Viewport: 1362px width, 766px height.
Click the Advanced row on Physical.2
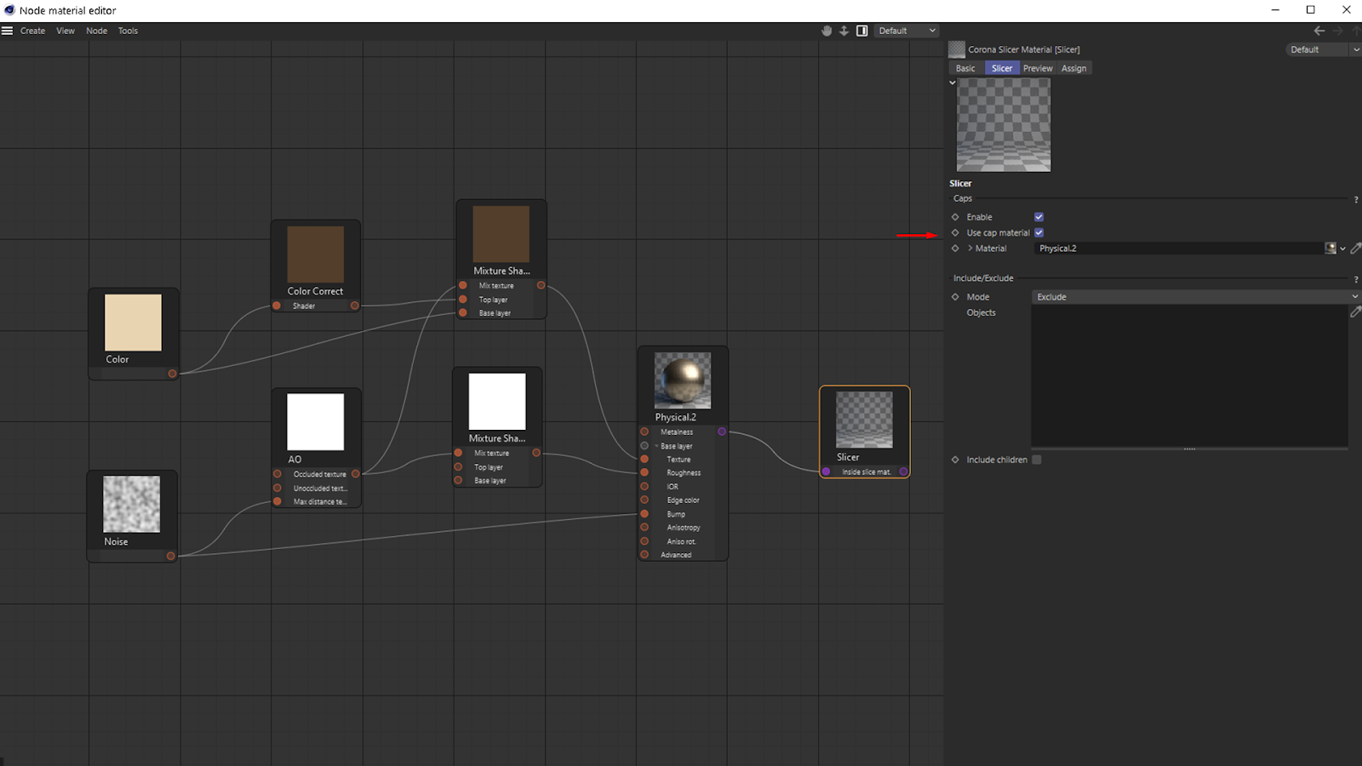676,555
